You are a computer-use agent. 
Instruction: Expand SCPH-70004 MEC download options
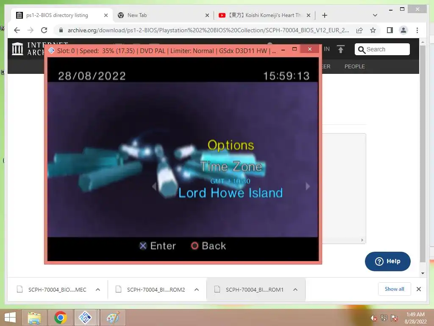[98, 289]
